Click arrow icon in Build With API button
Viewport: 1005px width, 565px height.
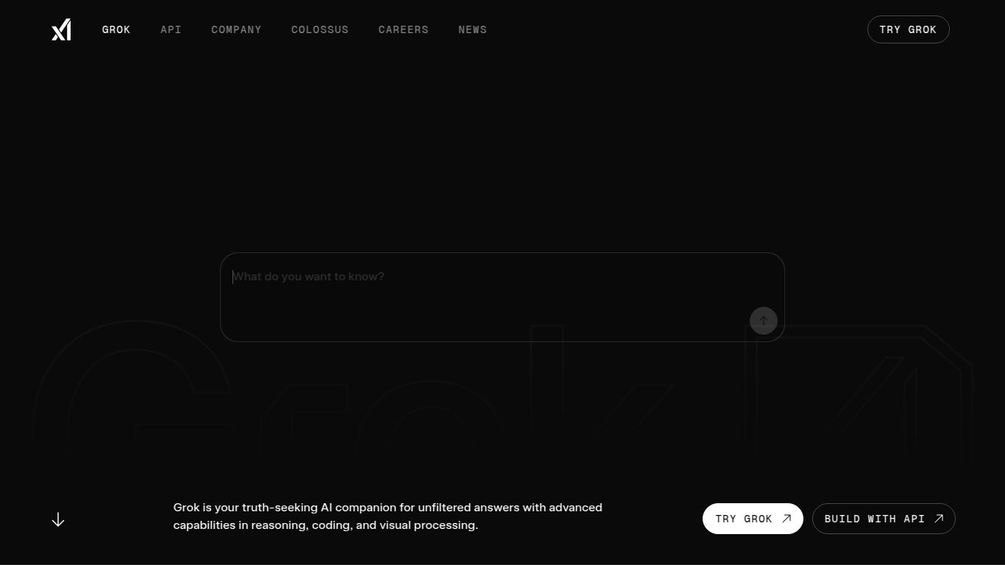(x=939, y=519)
